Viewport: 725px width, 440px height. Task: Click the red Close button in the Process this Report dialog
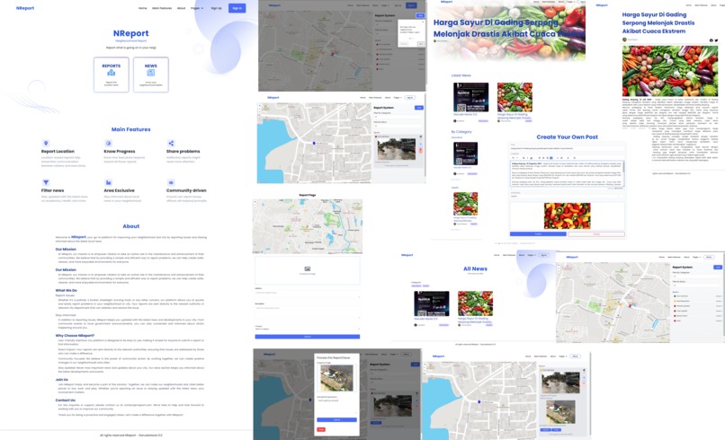pyautogui.click(x=321, y=429)
